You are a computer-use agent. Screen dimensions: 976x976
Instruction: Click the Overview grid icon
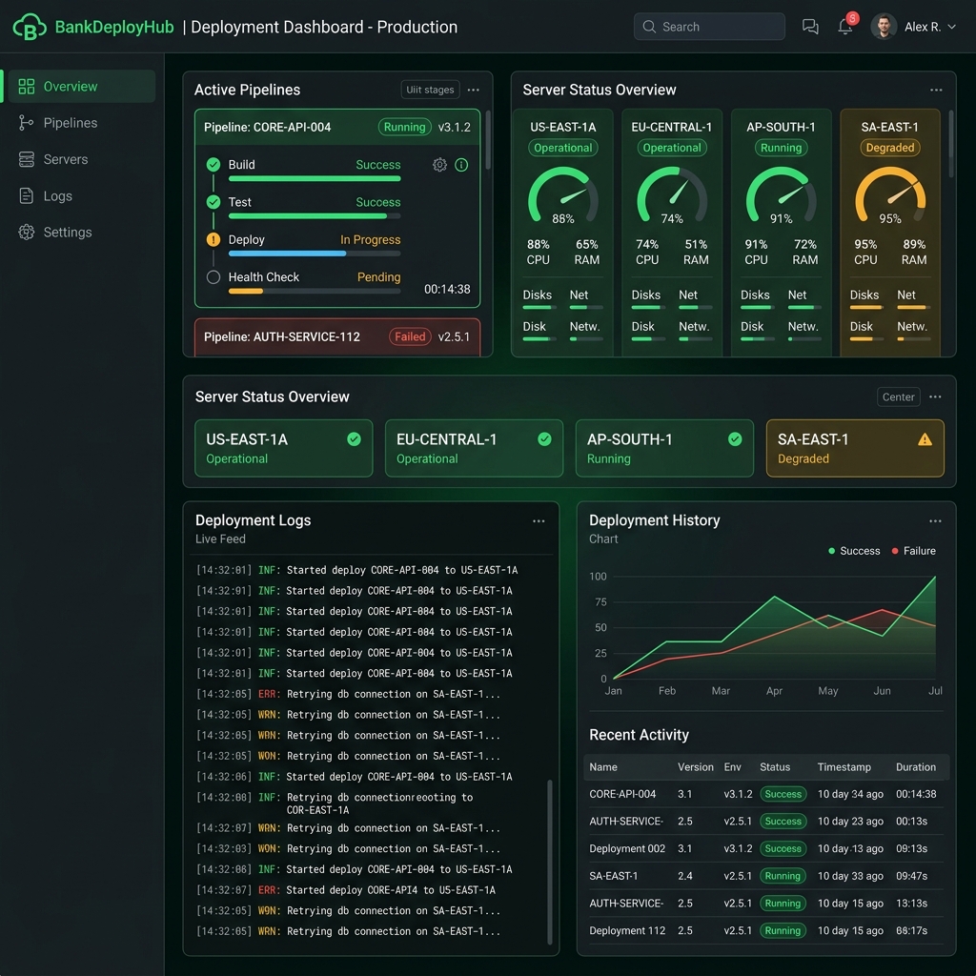(26, 87)
